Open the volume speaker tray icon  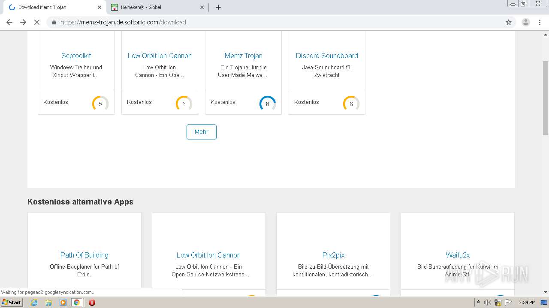click(488, 302)
